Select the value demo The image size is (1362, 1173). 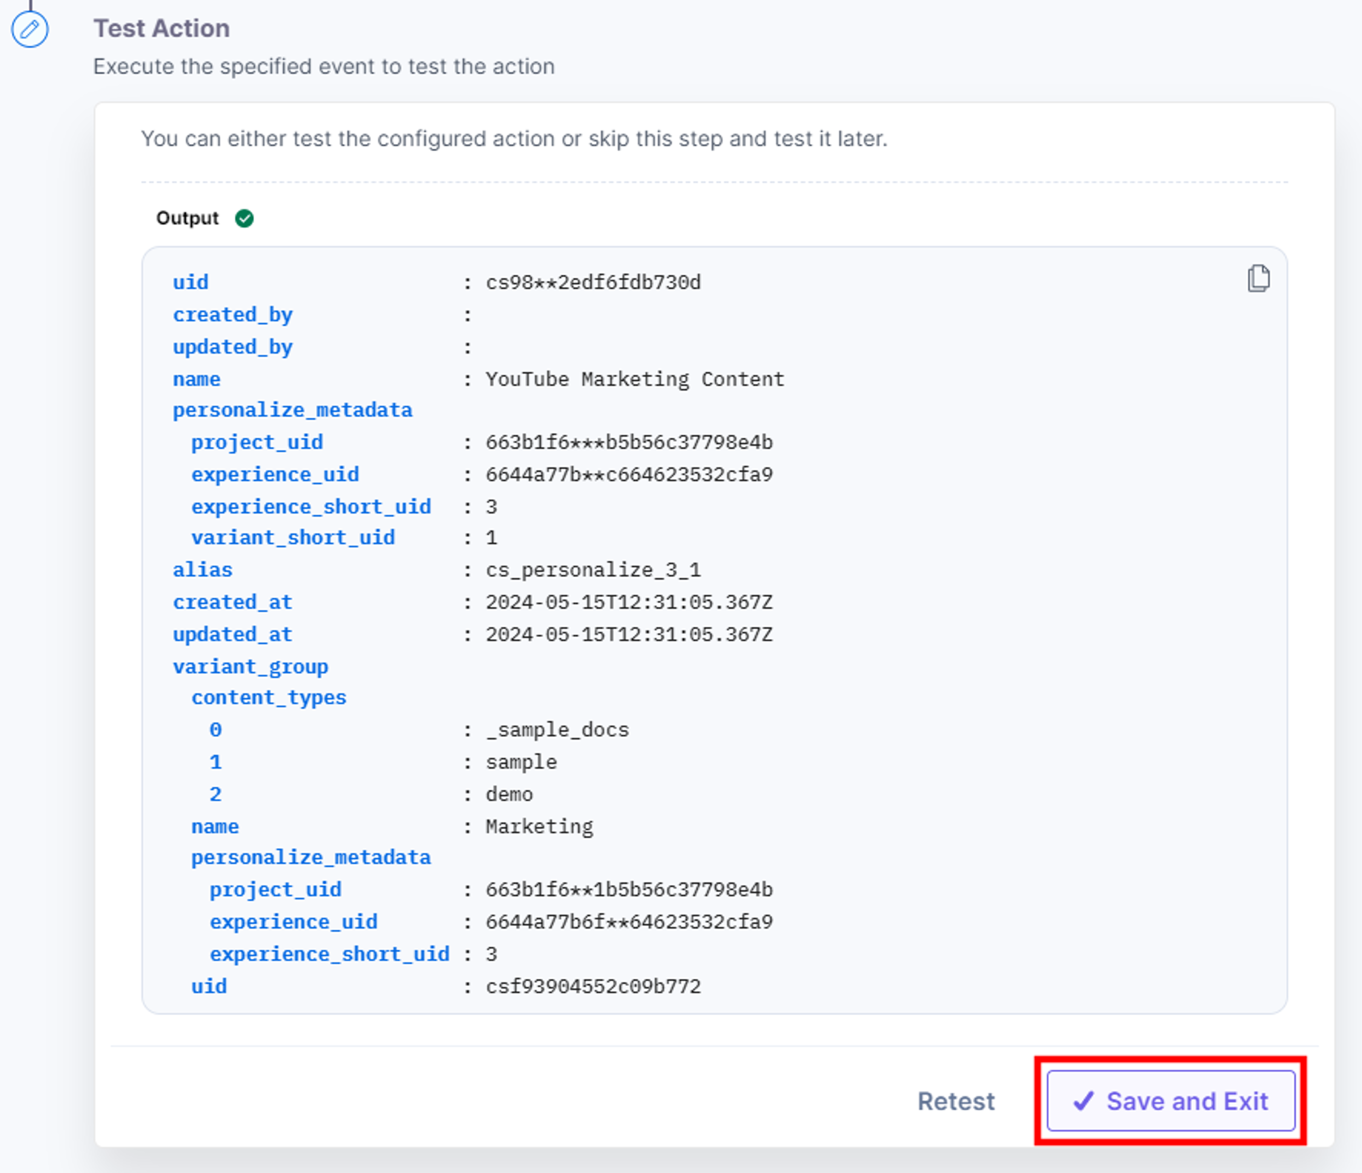click(509, 794)
